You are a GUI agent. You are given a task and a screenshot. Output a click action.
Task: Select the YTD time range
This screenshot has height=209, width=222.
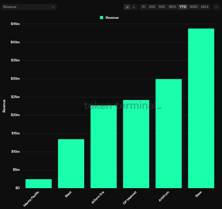click(183, 7)
